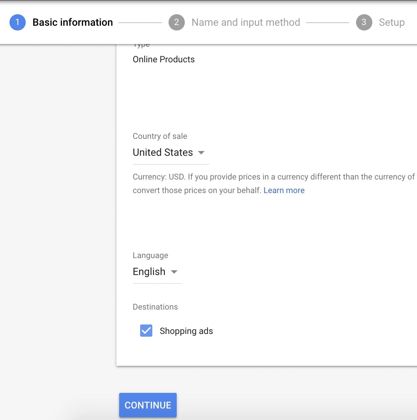Uncheck the Shopping ads checkbox
Screen dimensions: 417x420
coord(146,331)
